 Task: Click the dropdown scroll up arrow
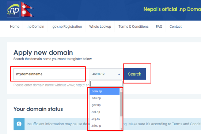(121, 90)
